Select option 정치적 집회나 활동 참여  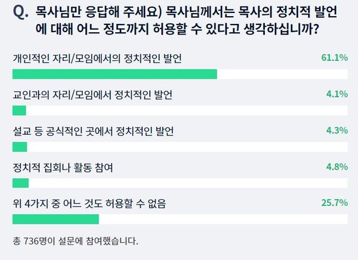coord(63,168)
